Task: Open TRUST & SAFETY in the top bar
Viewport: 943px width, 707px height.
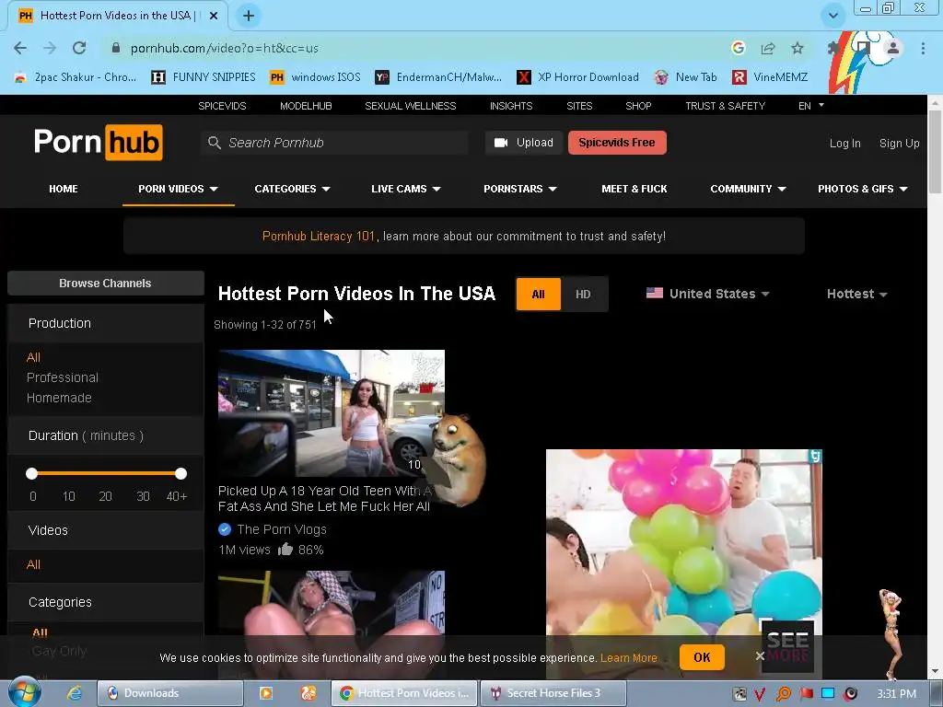Action: pos(726,106)
